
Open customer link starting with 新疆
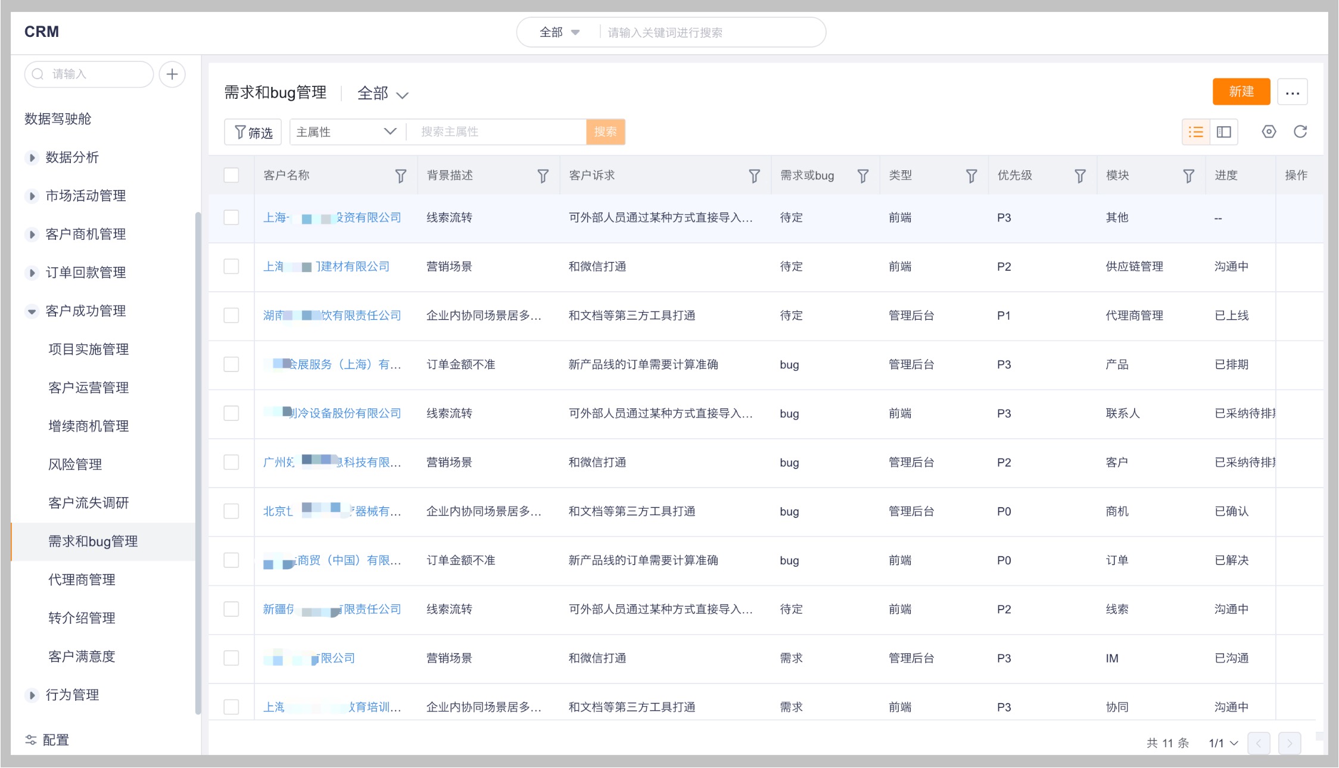coord(332,609)
